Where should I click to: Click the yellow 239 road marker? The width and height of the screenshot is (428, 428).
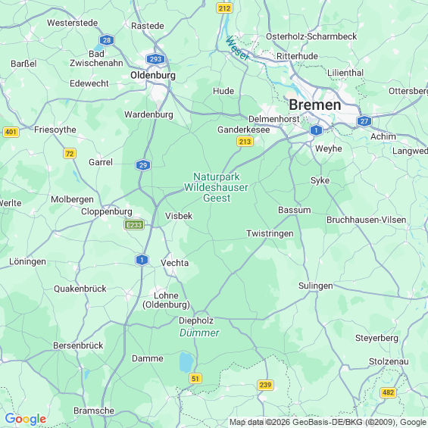[x=265, y=385]
